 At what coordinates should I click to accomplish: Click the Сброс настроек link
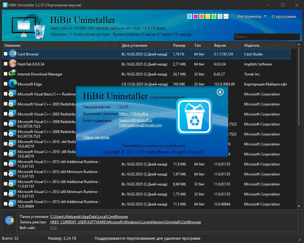click(x=96, y=137)
